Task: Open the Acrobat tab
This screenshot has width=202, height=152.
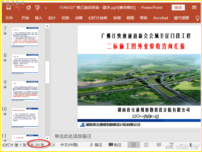Action: coord(161,18)
